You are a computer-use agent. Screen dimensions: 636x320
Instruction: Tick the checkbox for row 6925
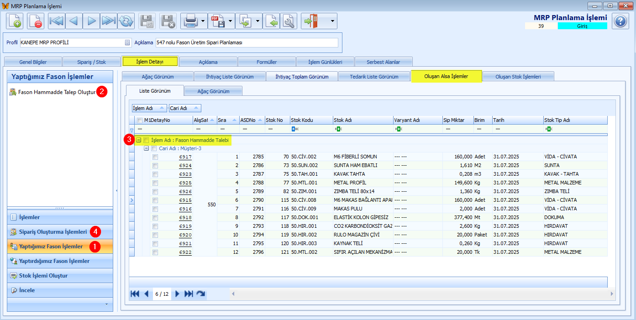point(155,183)
